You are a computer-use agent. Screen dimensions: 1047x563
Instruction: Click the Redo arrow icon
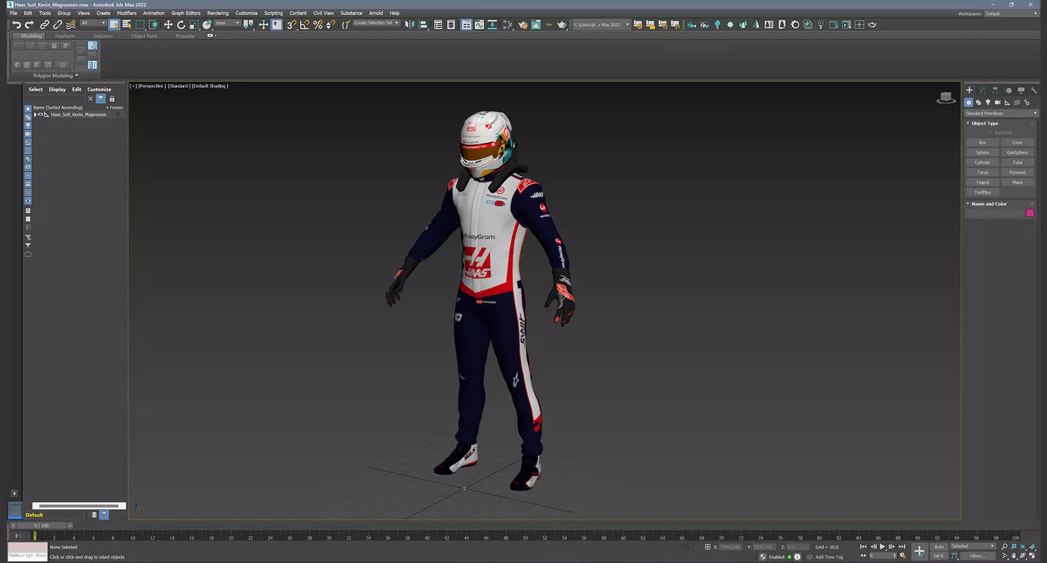(29, 25)
